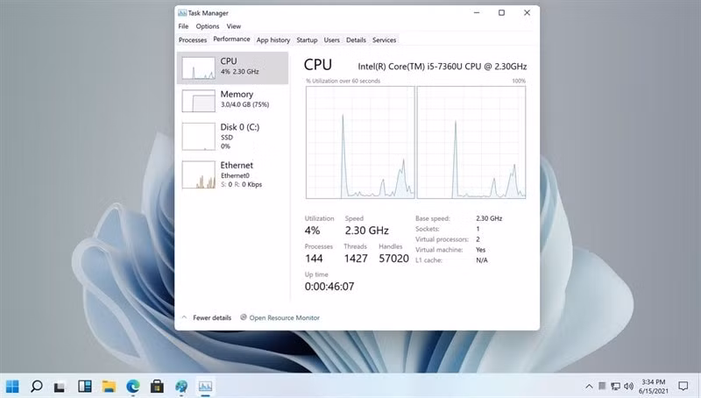The height and width of the screenshot is (398, 701).
Task: Click the Task Manager taskbar icon
Action: coord(205,386)
